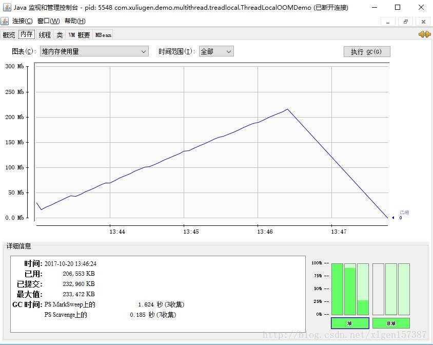This screenshot has height=345, width=433.
Task: Click the Java icon in the title bar
Action: click(7, 7)
